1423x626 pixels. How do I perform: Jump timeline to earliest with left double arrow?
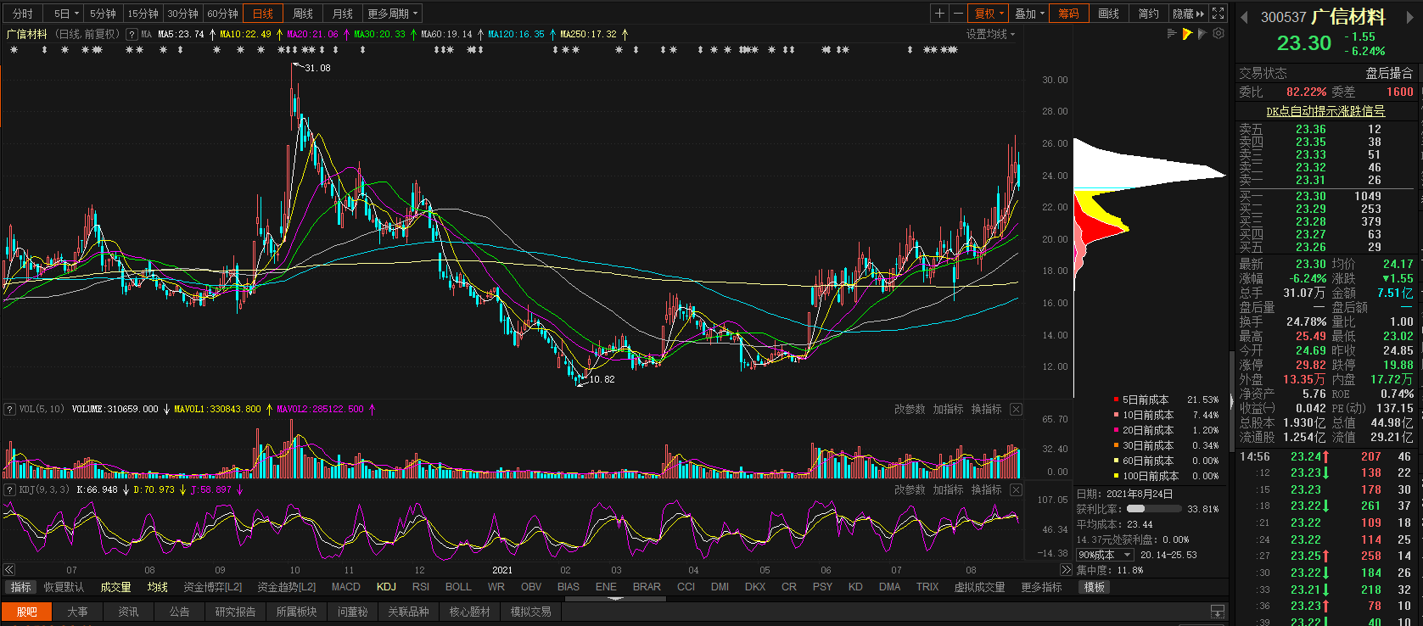[x=8, y=570]
